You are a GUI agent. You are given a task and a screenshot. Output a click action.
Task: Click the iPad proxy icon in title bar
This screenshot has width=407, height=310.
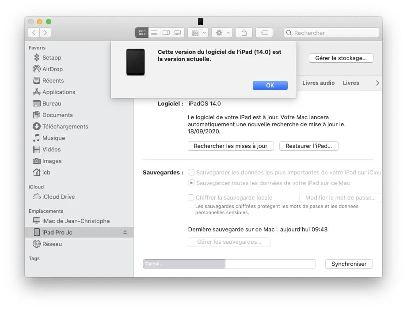pos(201,22)
